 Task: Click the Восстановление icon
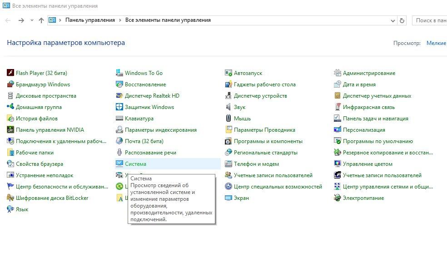[x=119, y=84]
